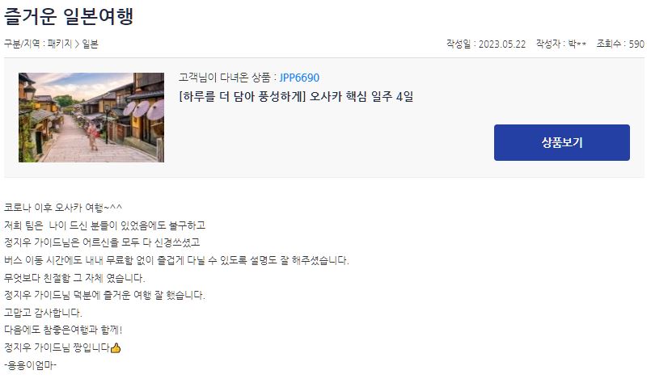
Task: Click the 패키지 breadcrumb category
Action: [x=60, y=44]
